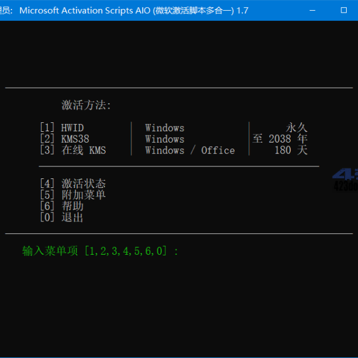
Task: Click 'Windows / Office' text
Action: (190, 150)
